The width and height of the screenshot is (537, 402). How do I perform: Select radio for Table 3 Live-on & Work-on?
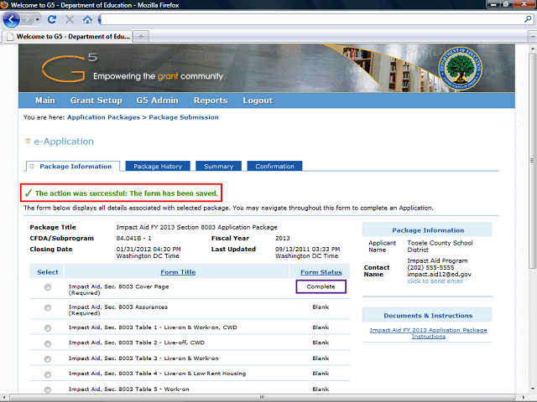(48, 359)
